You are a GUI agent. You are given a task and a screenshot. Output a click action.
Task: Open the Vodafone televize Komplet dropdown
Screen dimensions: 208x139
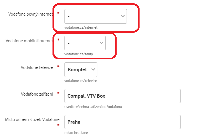81,70
